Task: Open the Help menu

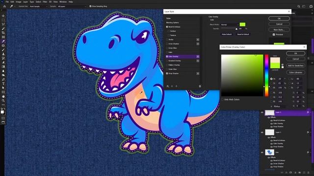Action: pyautogui.click(x=71, y=2)
